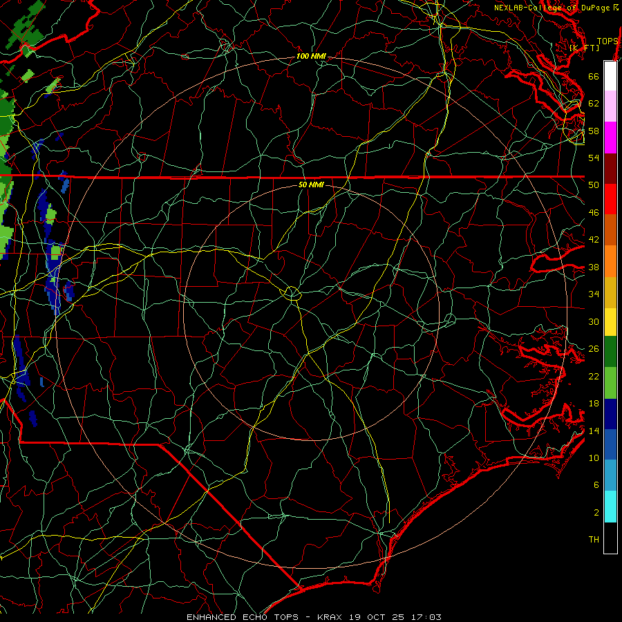Click the white 66 kft legend swatch
The width and height of the screenshot is (622, 622).
[610, 76]
